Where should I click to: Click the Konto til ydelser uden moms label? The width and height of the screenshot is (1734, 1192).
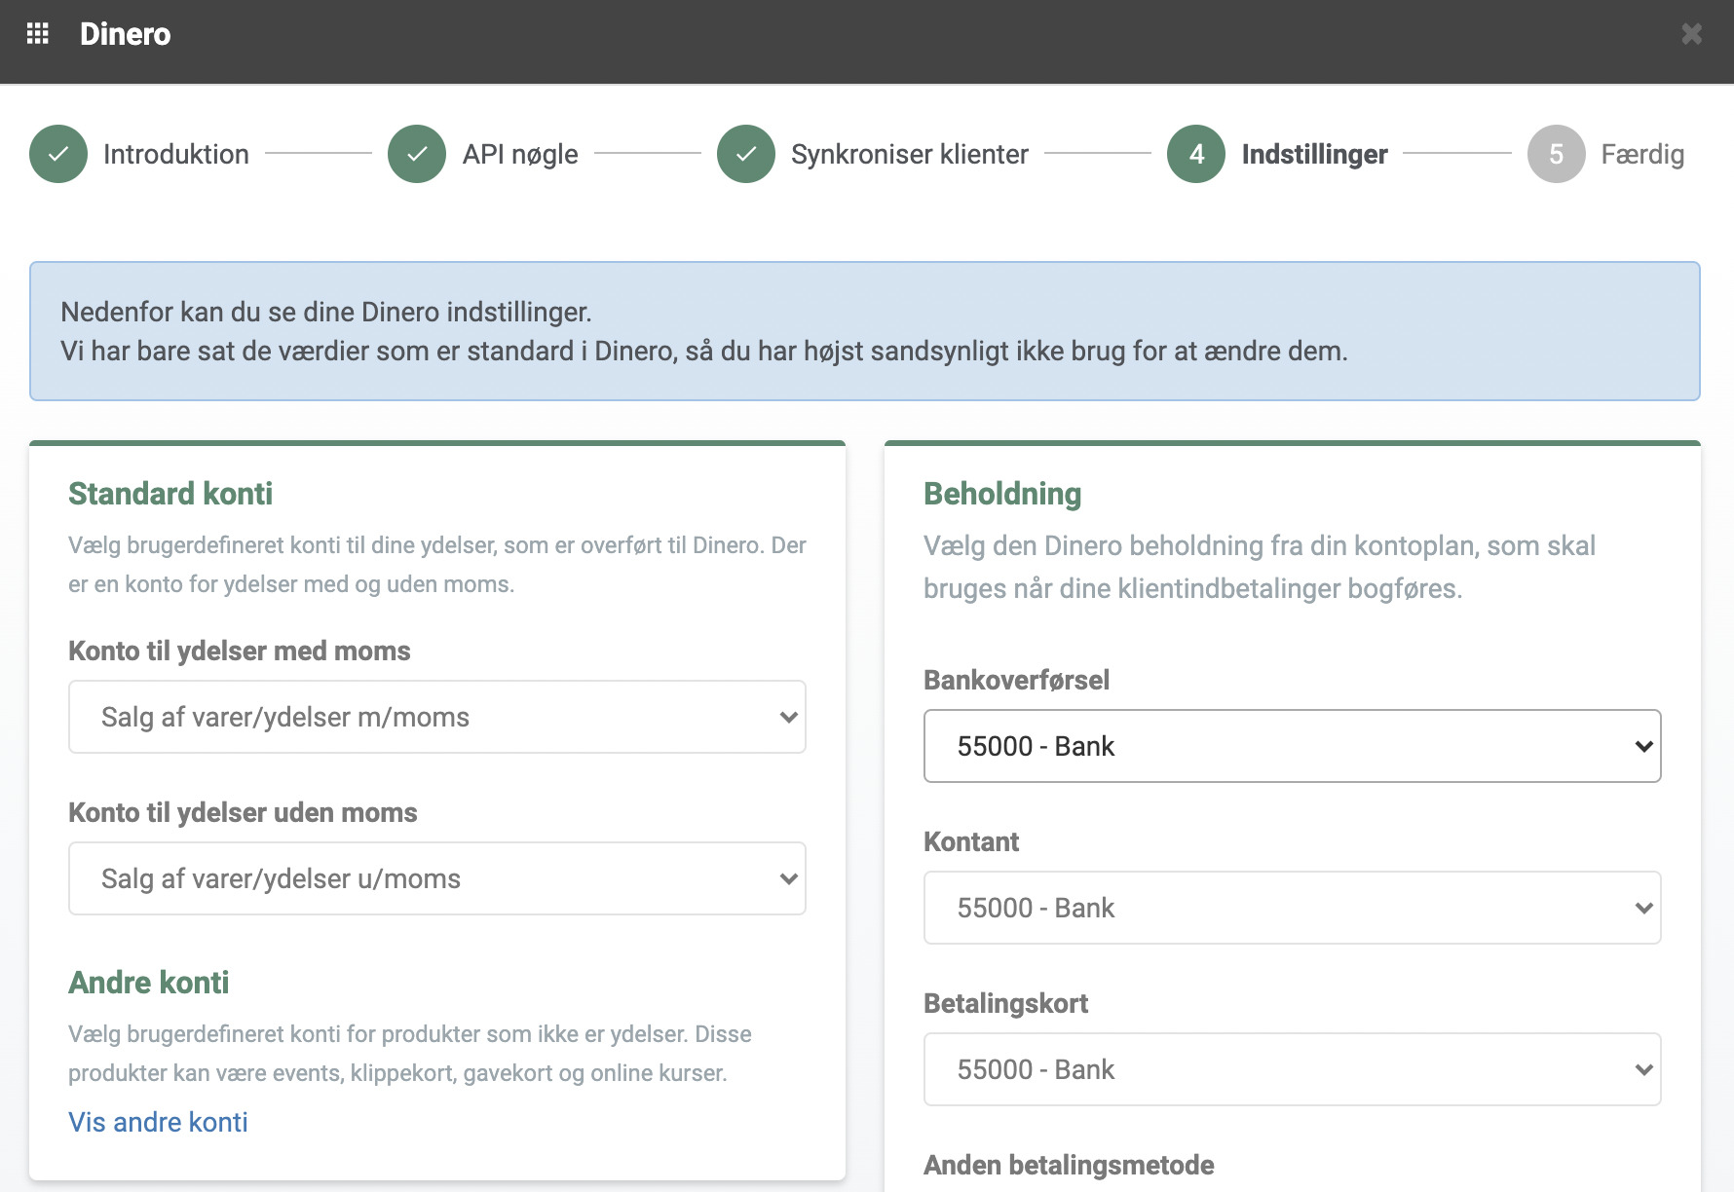click(243, 812)
